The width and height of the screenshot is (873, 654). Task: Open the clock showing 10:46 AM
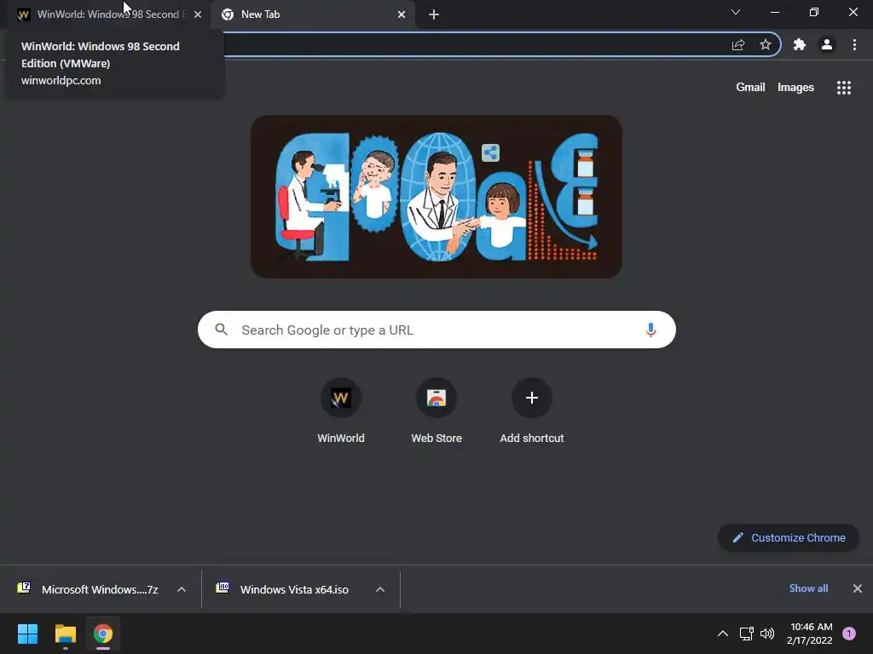tap(810, 634)
